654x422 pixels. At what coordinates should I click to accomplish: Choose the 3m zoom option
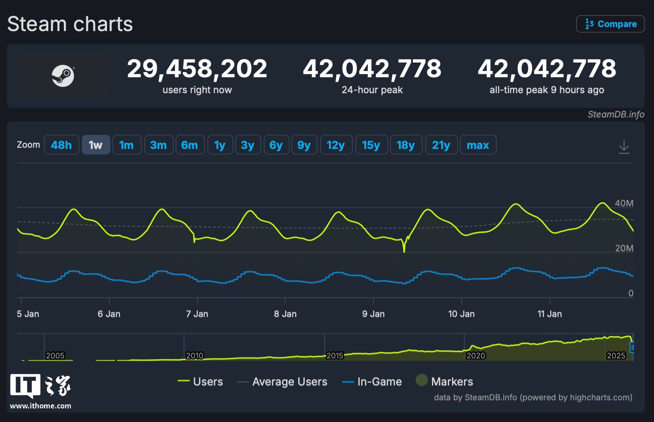[159, 145]
